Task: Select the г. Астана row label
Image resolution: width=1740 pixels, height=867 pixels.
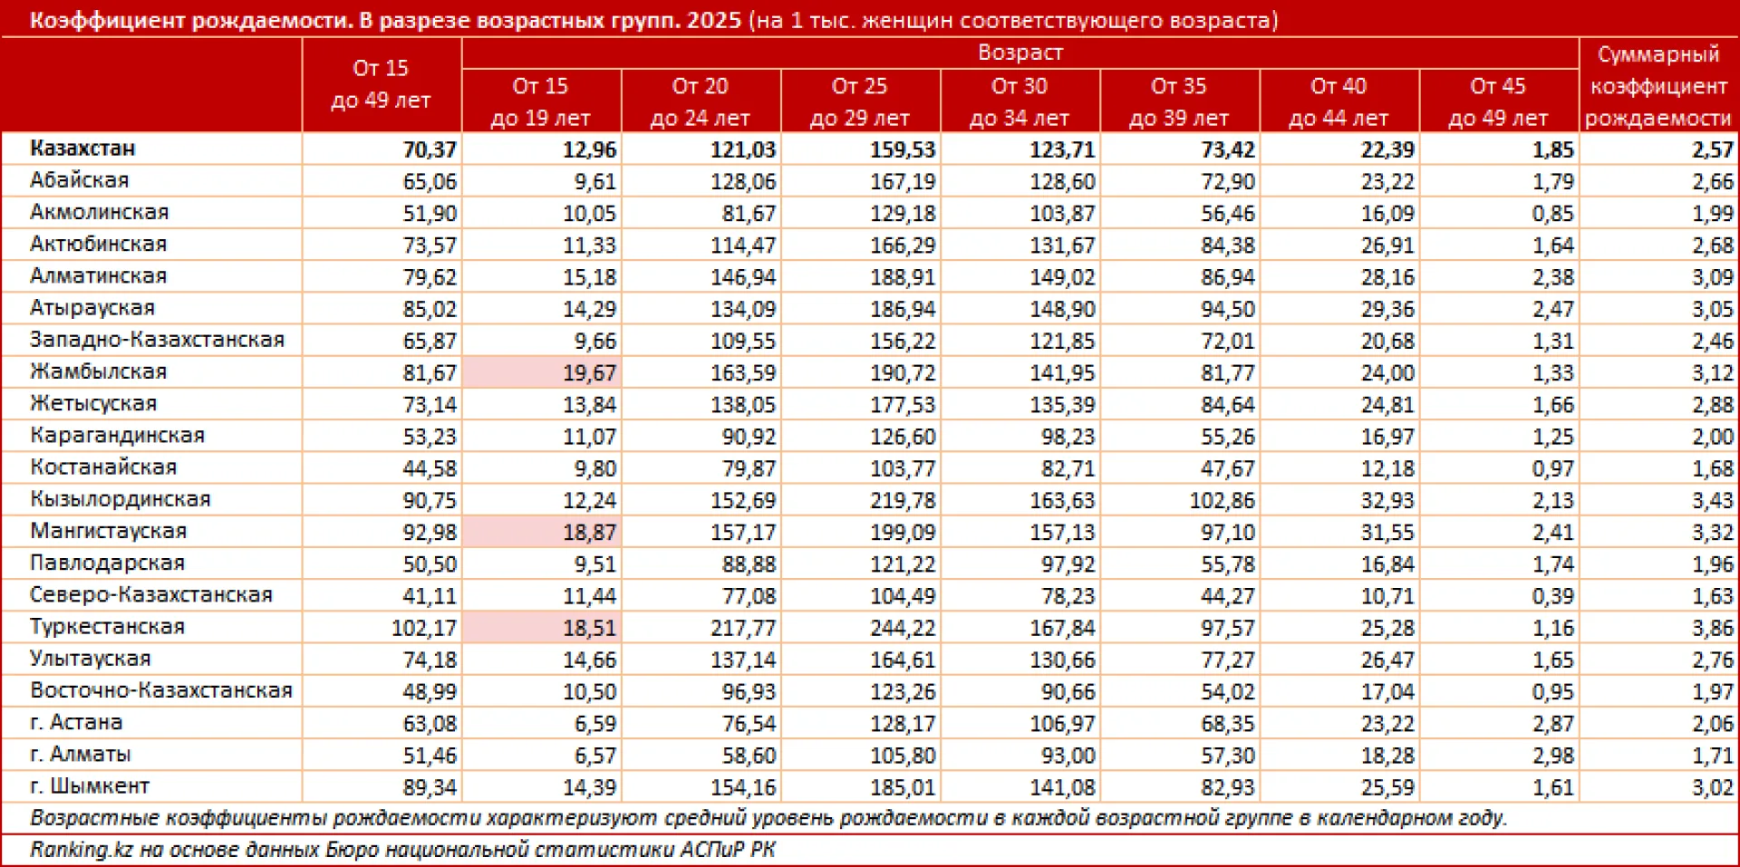Action: pyautogui.click(x=76, y=723)
